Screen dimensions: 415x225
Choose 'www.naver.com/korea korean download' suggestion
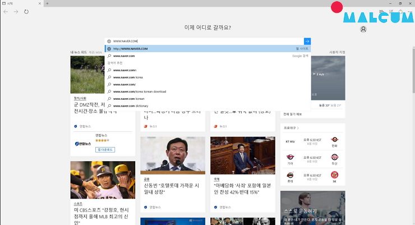pos(208,91)
